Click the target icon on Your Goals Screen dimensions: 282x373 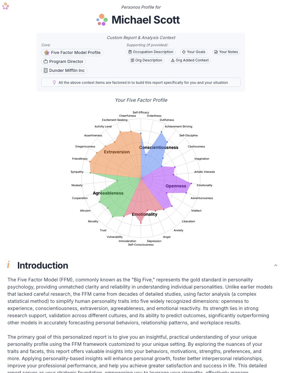click(x=184, y=52)
